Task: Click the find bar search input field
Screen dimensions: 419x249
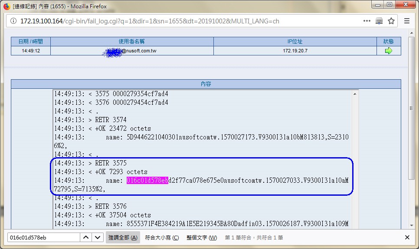Action: click(43, 237)
